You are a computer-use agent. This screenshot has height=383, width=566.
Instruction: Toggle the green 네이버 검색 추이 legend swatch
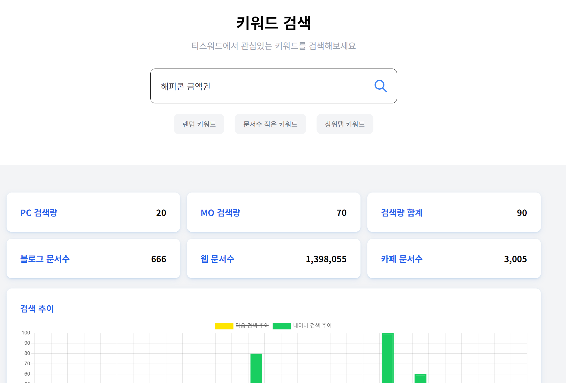pos(282,326)
